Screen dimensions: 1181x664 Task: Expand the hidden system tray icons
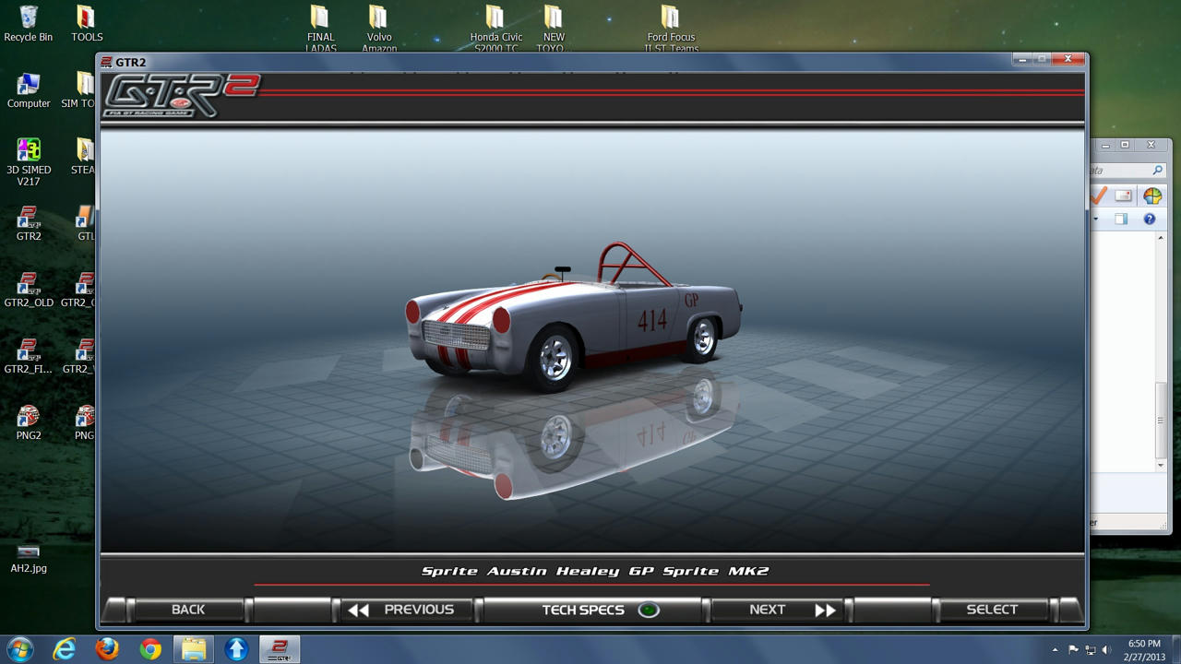click(x=1056, y=650)
